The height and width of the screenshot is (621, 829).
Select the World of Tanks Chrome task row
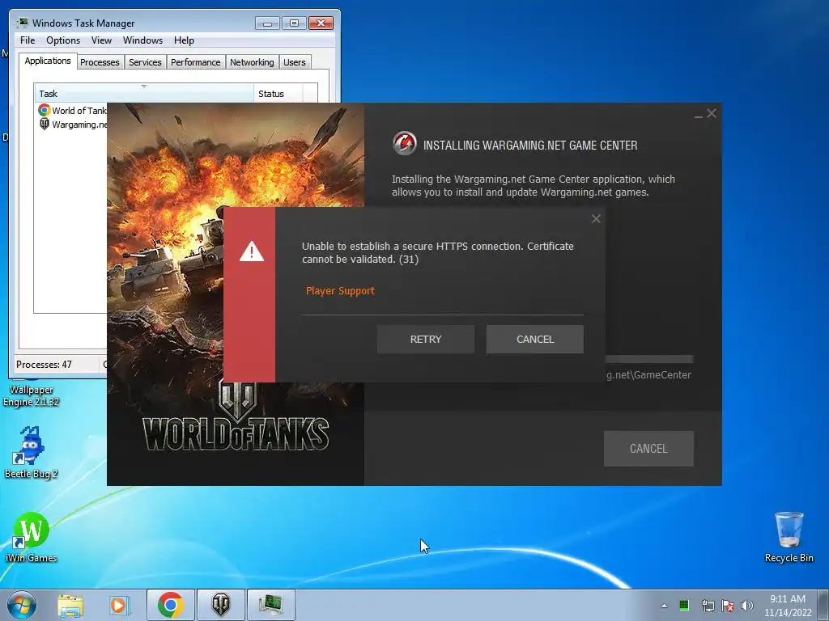coord(72,110)
